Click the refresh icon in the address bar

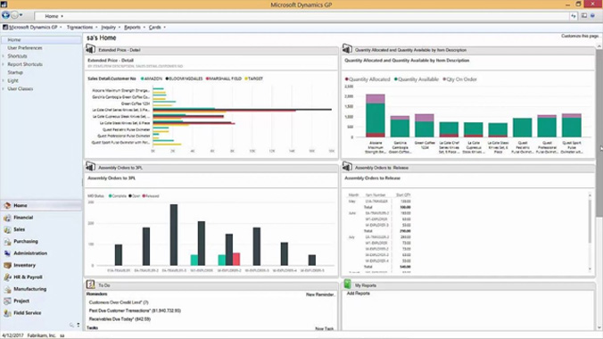(574, 16)
